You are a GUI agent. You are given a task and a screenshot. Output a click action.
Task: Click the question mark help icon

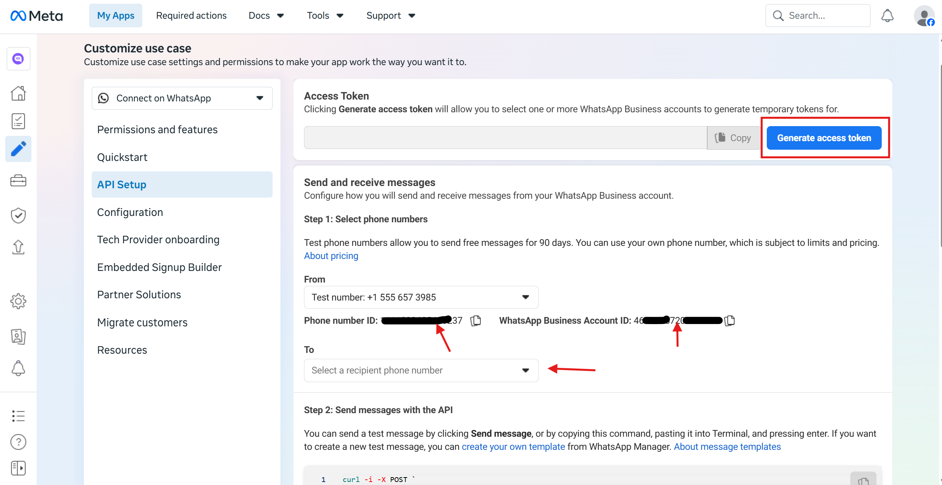[18, 442]
